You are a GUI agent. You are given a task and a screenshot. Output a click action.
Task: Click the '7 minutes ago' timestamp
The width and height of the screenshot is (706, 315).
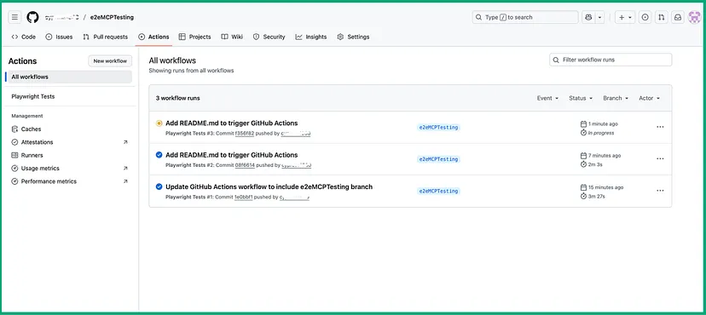(x=605, y=156)
